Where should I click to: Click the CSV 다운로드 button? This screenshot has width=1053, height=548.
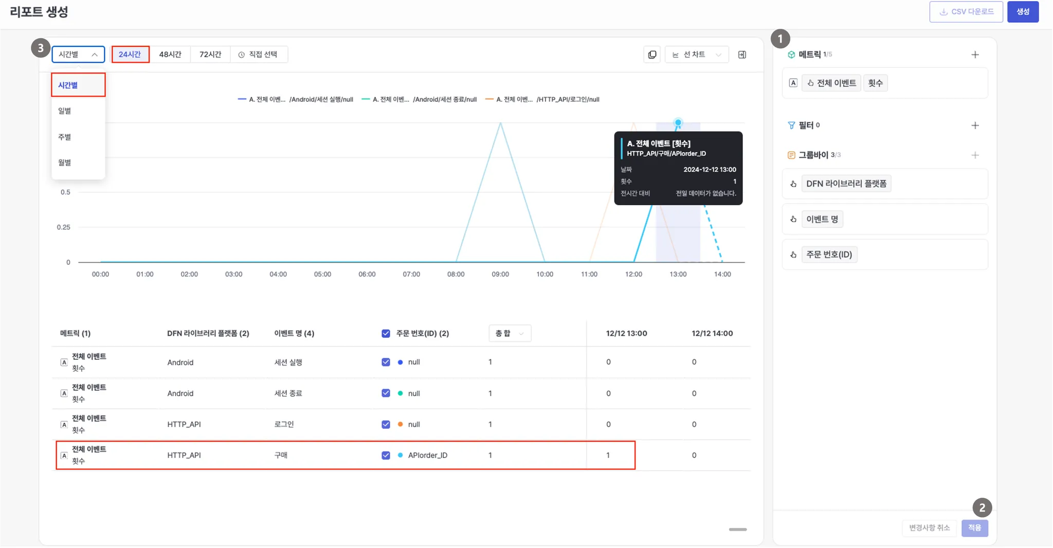coord(966,12)
